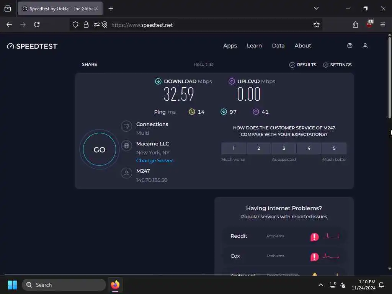Click the Speedtest logo
This screenshot has height=294, width=392.
point(32,46)
